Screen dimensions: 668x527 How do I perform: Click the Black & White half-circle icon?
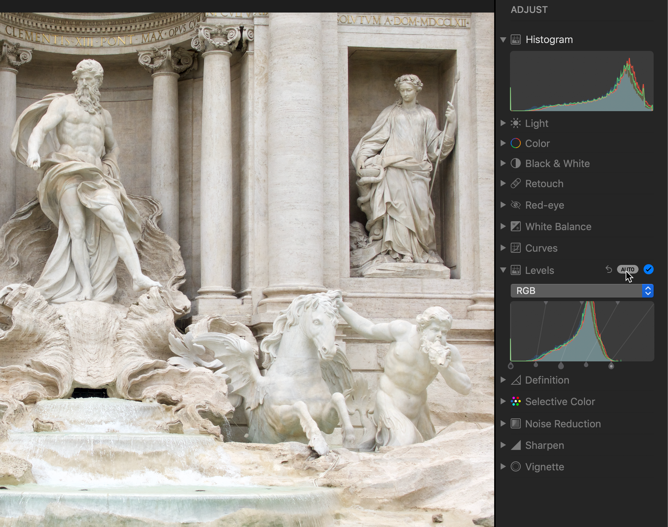click(x=516, y=163)
